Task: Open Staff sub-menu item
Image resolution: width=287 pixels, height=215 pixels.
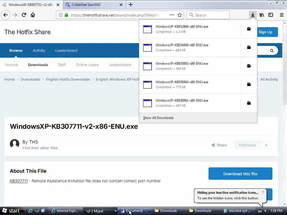Action: click(62, 65)
